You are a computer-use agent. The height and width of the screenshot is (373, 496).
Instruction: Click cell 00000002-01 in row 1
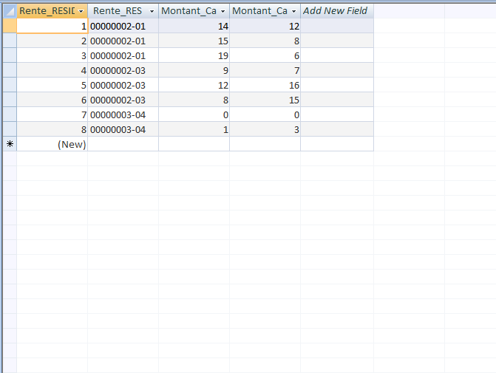[x=123, y=26]
